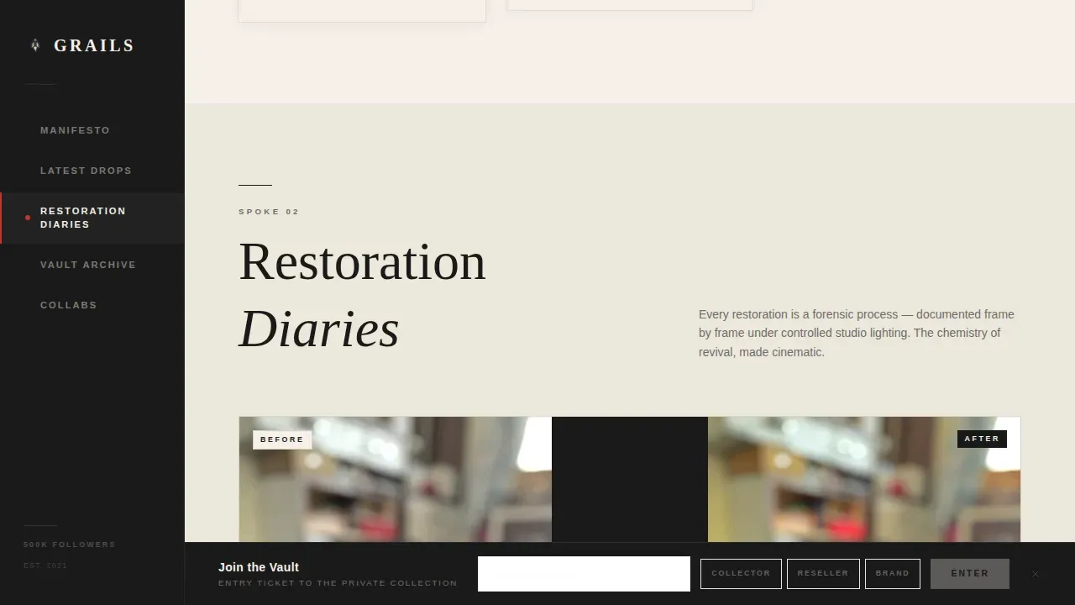Click the Enter button
The image size is (1075, 605).
tap(970, 574)
